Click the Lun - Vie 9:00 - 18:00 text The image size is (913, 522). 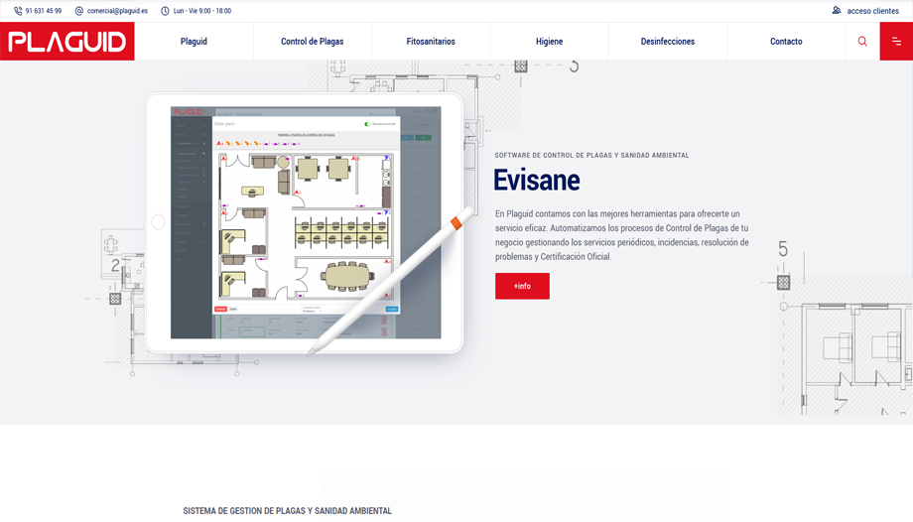[x=202, y=11]
